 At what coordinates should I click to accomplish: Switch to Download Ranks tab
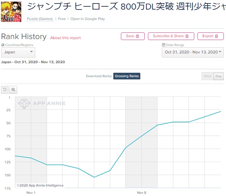[x=99, y=76]
